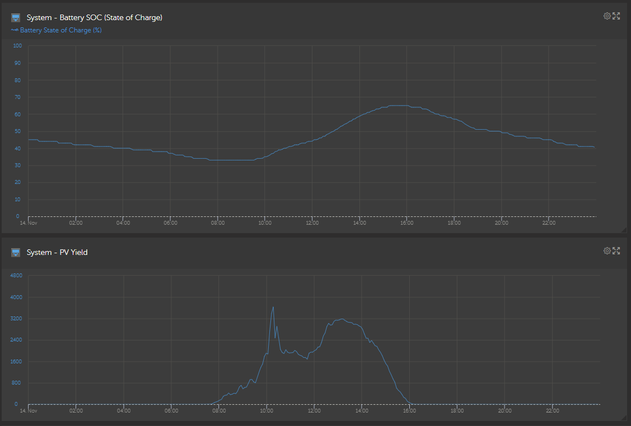Click device icon beside PV Yield title
This screenshot has height=426, width=631.
coord(15,252)
